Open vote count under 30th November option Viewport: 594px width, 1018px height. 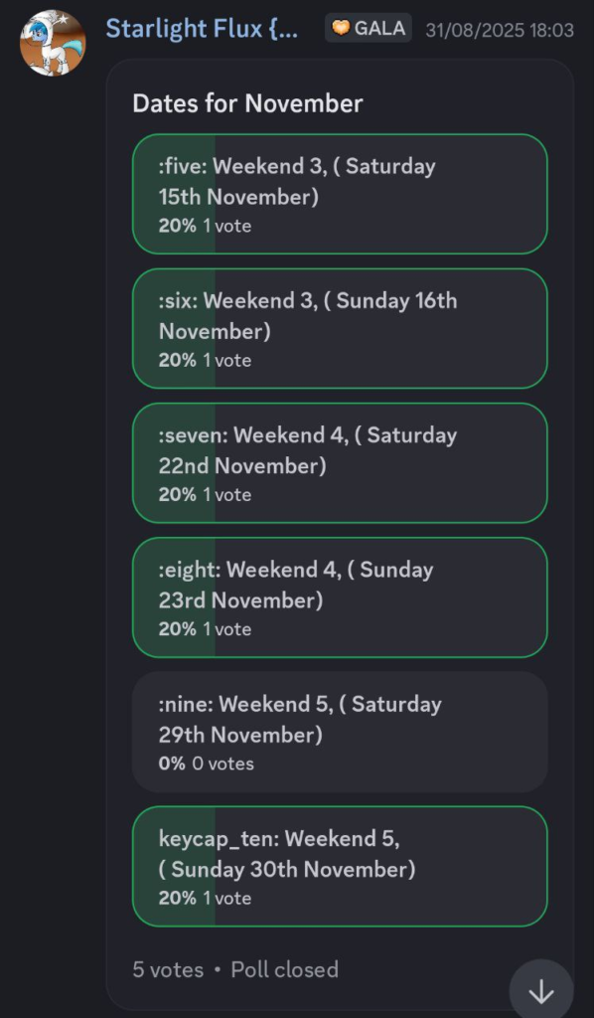click(x=226, y=898)
